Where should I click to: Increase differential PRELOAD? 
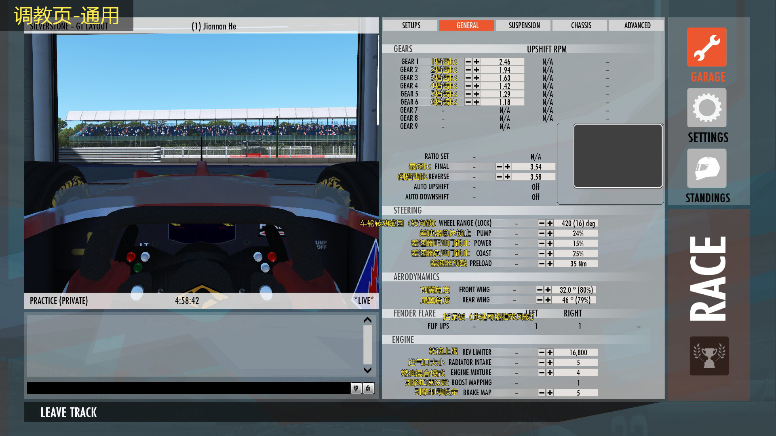pos(550,264)
